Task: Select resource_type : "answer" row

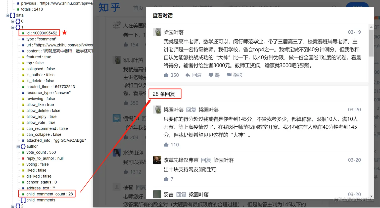Action: [x=46, y=93]
